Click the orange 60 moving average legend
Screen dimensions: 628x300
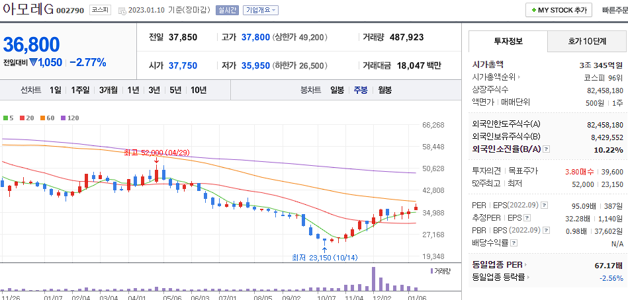pos(47,118)
